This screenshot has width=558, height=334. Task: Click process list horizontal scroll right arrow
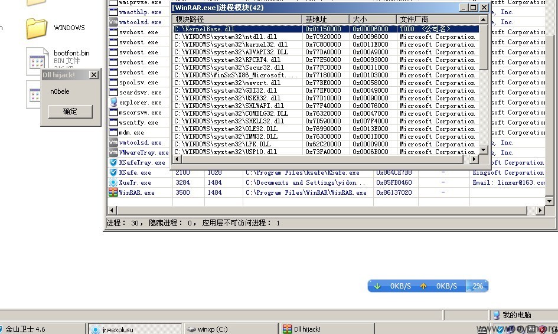pos(540,211)
